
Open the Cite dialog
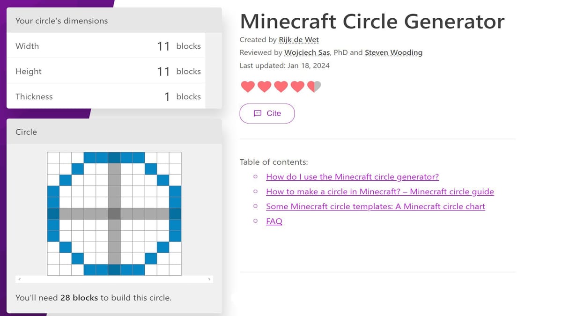pos(267,113)
